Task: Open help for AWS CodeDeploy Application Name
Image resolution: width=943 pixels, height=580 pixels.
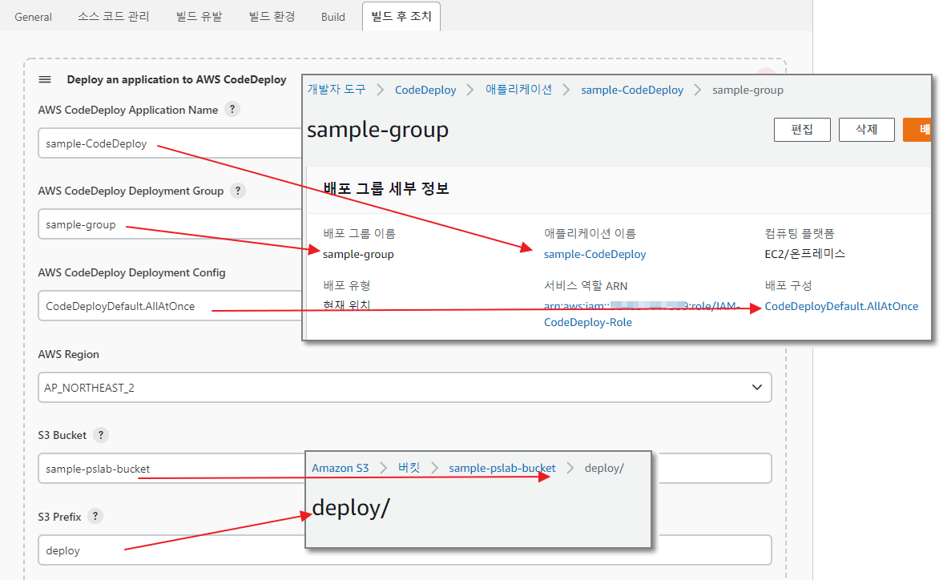Action: [x=232, y=110]
